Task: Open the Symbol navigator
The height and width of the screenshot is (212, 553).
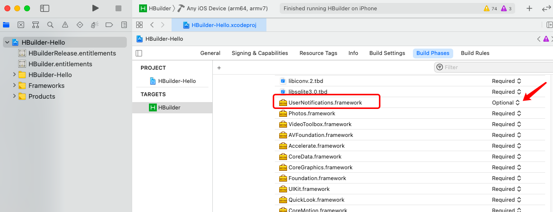Action: 35,25
